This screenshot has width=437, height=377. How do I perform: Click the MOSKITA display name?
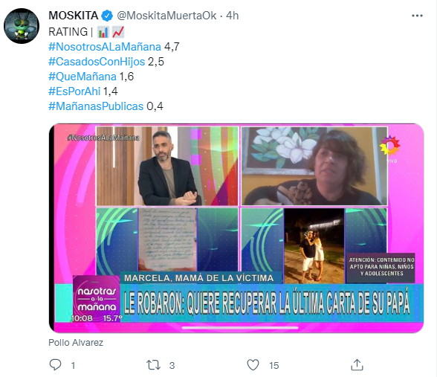pos(74,16)
